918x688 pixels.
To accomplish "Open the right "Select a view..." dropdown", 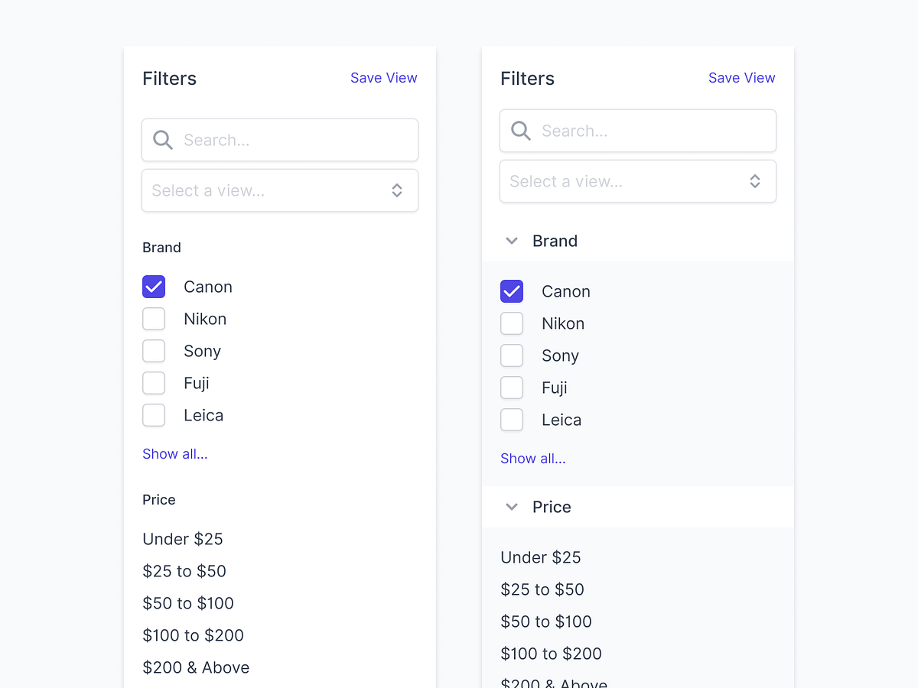I will [x=637, y=181].
